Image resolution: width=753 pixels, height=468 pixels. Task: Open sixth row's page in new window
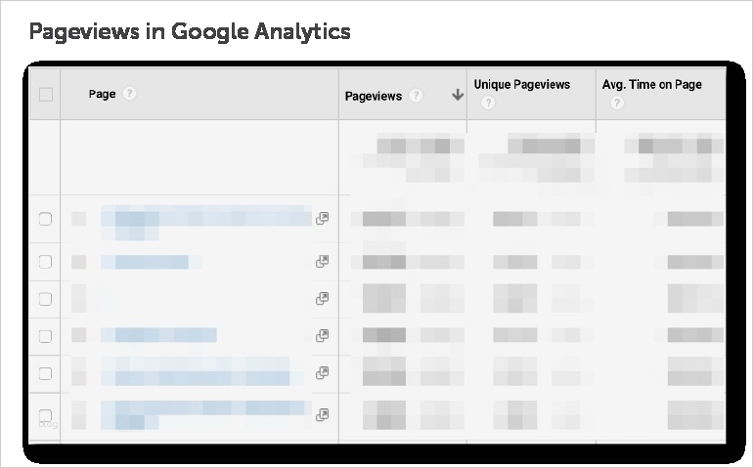[322, 414]
